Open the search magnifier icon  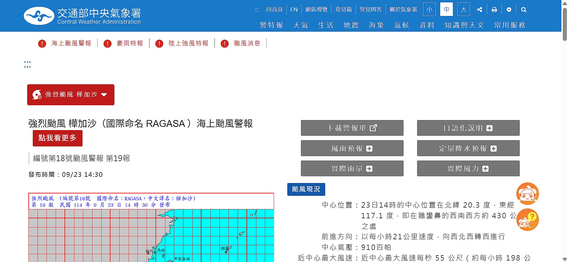tap(524, 10)
